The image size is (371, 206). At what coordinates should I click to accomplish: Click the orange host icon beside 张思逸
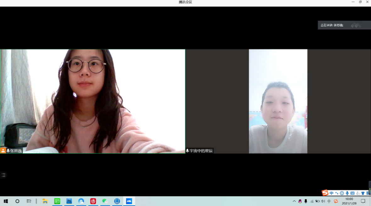(3, 151)
